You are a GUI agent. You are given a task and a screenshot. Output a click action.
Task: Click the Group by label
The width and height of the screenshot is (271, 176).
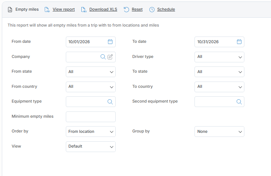pos(141,131)
